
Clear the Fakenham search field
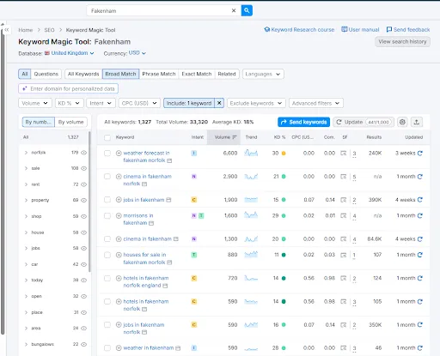coord(234,10)
